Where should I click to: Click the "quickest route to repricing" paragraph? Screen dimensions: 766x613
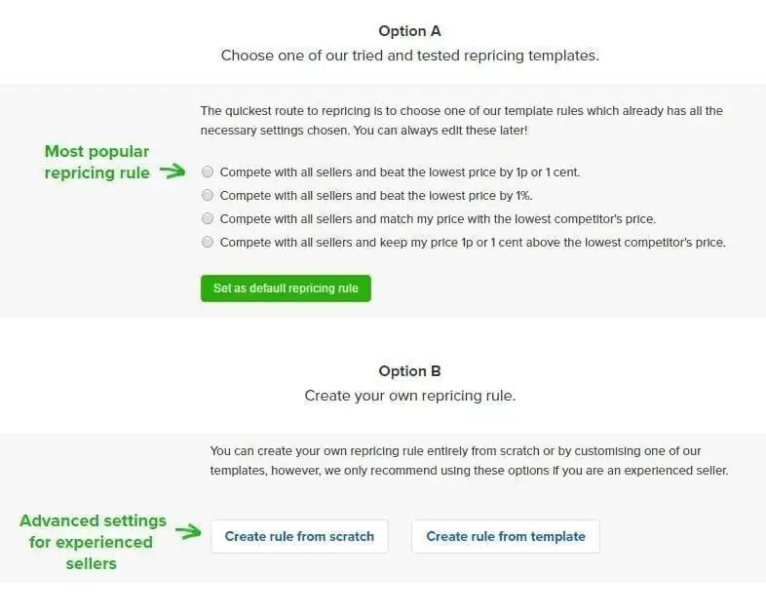(x=461, y=111)
